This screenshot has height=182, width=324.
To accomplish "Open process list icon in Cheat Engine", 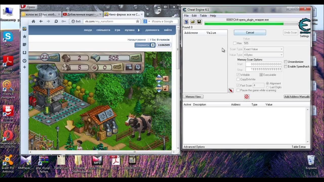I will [186, 22].
